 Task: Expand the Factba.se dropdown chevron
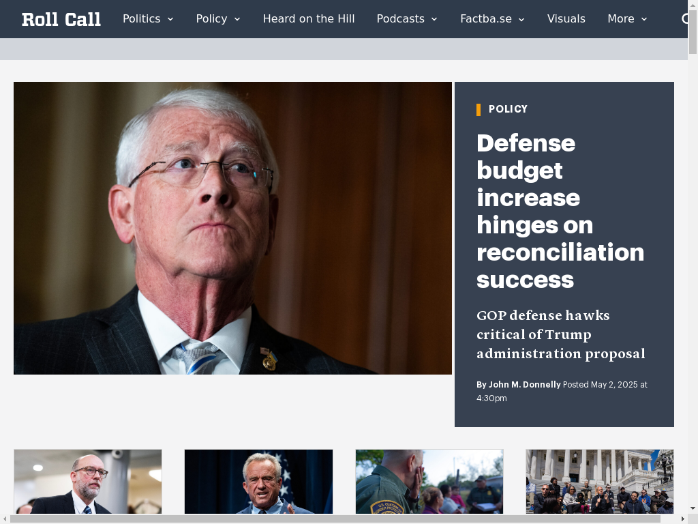[521, 19]
